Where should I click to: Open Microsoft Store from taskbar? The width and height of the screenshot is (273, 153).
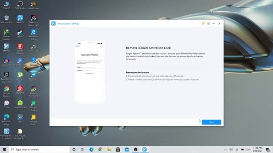(x=118, y=149)
